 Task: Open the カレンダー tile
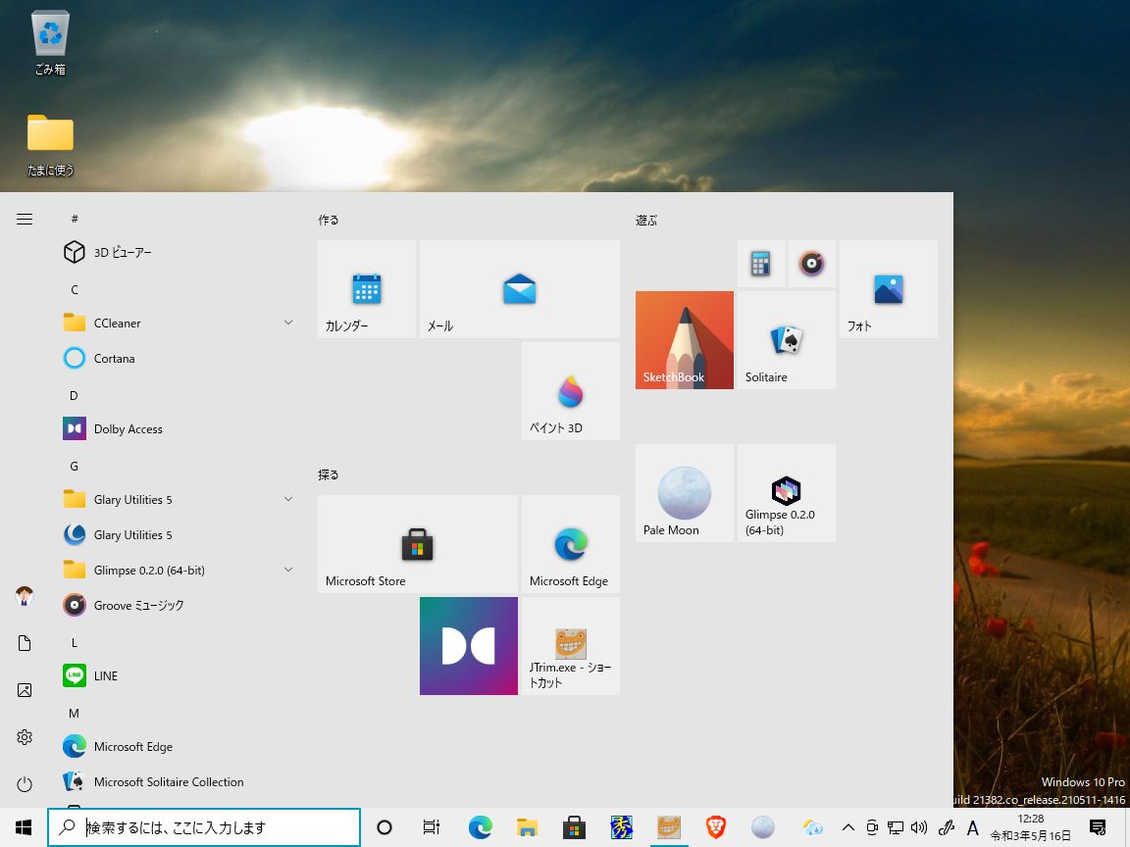[367, 289]
